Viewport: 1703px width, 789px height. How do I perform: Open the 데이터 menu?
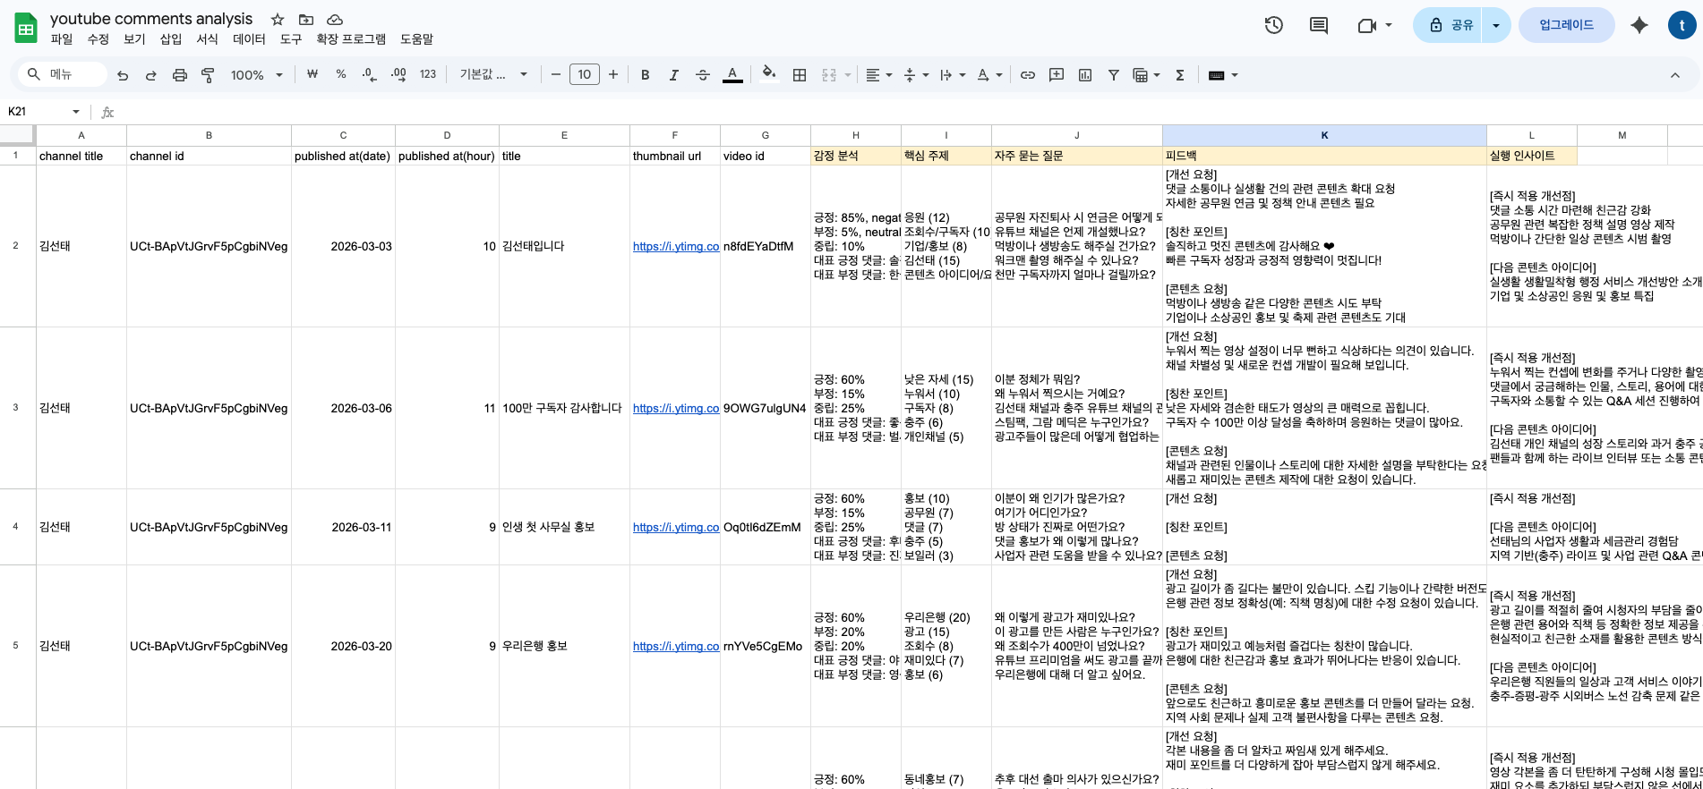pyautogui.click(x=249, y=39)
